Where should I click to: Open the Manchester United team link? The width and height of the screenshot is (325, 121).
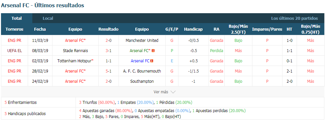[x=142, y=41]
